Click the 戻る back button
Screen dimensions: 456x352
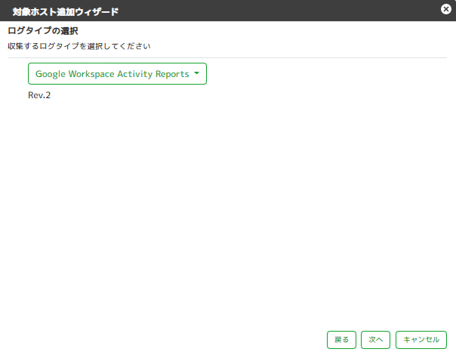click(x=341, y=340)
